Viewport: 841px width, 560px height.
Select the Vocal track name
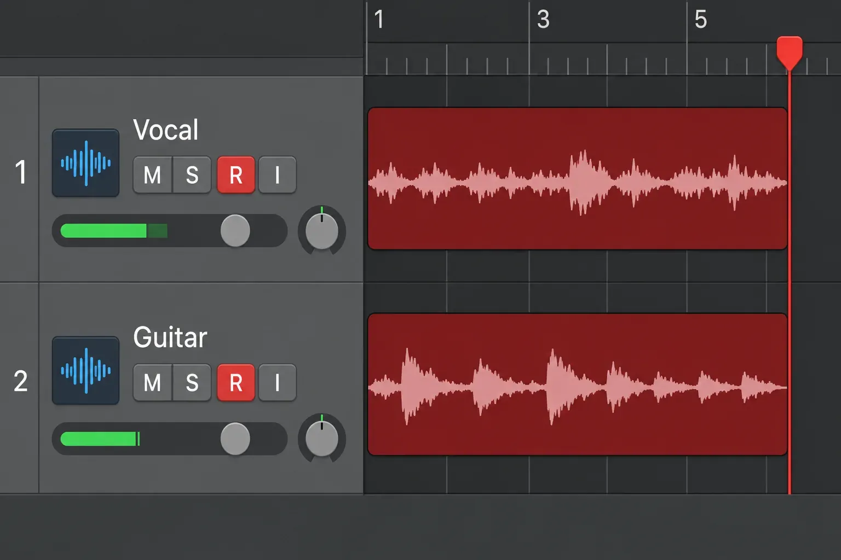[x=166, y=130]
